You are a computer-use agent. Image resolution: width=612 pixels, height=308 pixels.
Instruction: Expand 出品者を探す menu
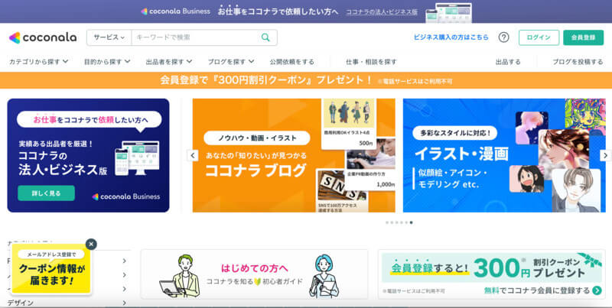click(169, 62)
